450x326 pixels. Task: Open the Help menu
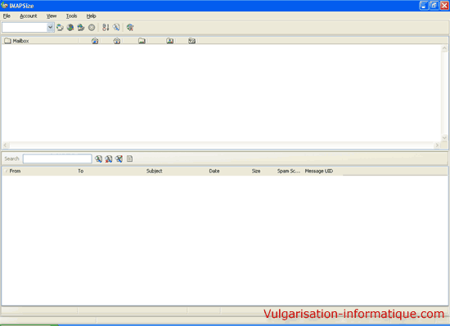pyautogui.click(x=92, y=16)
